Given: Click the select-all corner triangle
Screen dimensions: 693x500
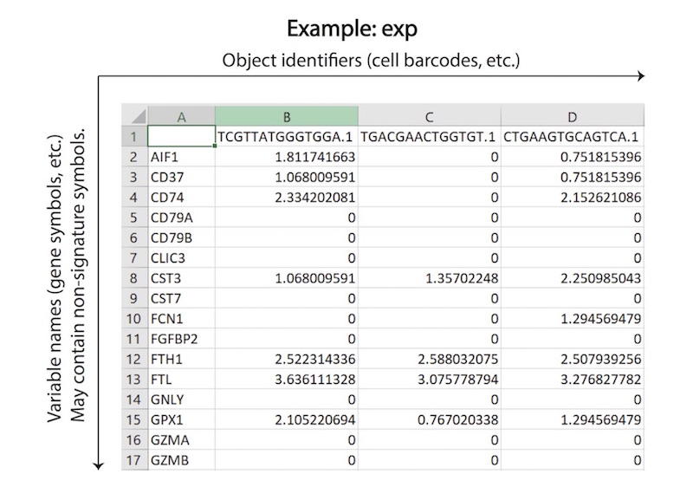Looking at the screenshot, I should coord(134,117).
